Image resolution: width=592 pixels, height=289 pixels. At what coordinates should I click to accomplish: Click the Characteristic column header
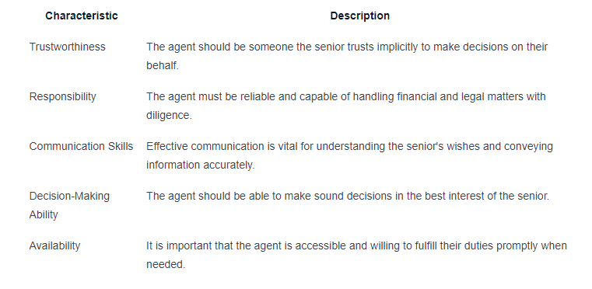coord(81,16)
